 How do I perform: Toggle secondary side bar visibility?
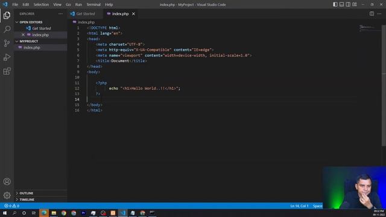tap(348, 4)
